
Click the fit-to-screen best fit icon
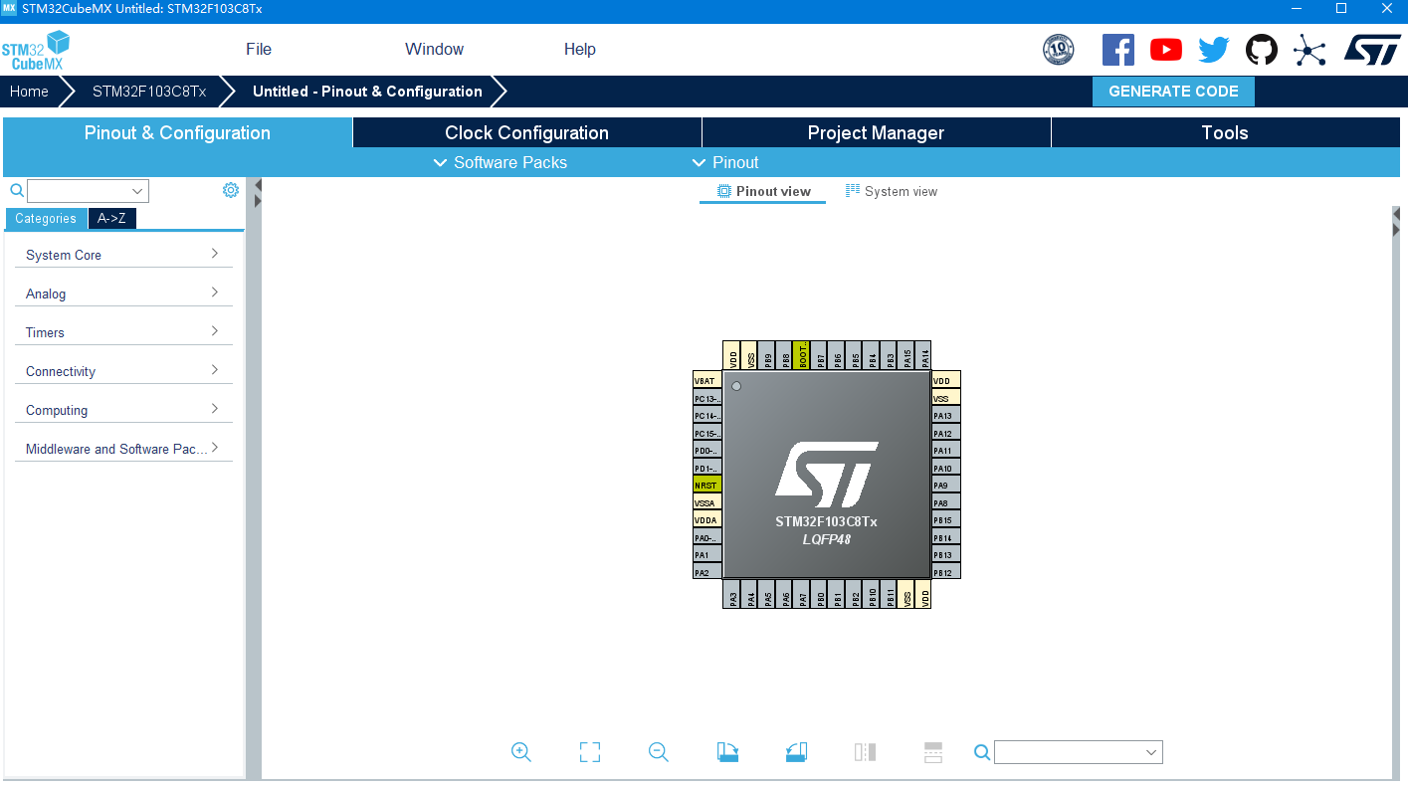(590, 752)
